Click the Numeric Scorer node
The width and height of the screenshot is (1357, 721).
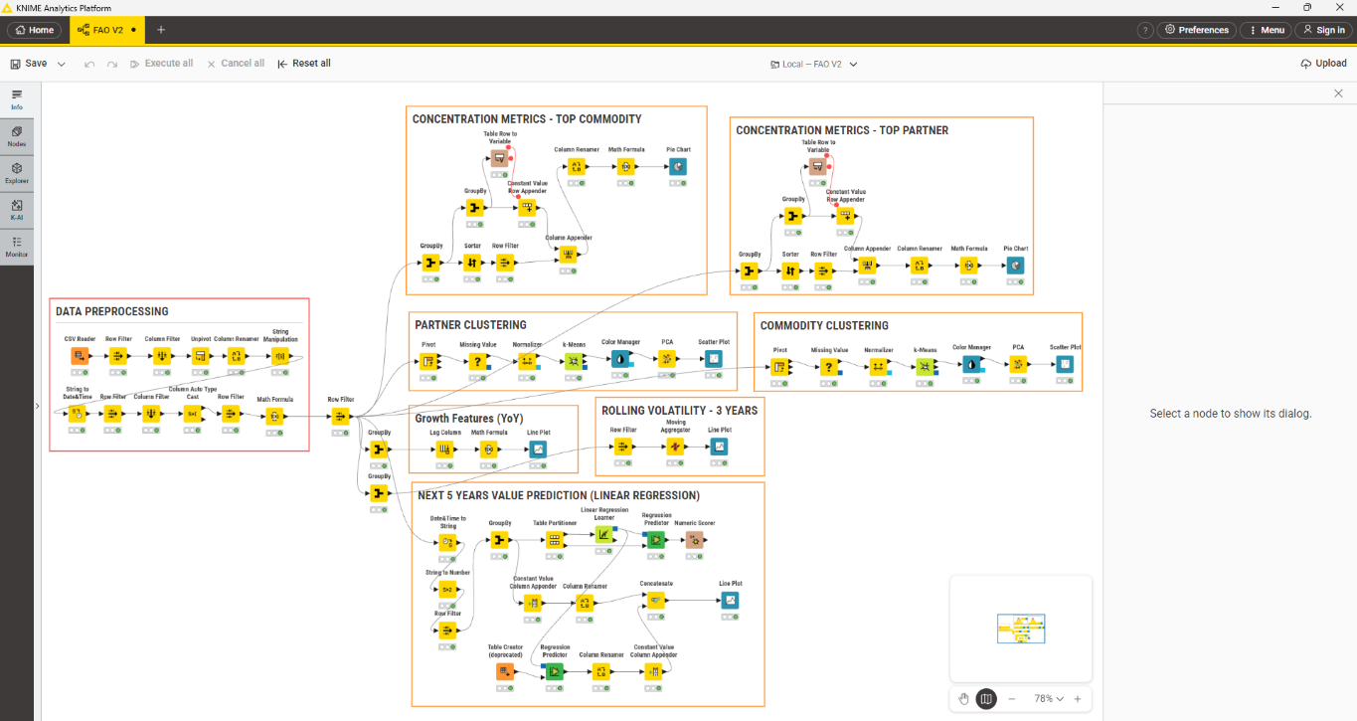[694, 540]
